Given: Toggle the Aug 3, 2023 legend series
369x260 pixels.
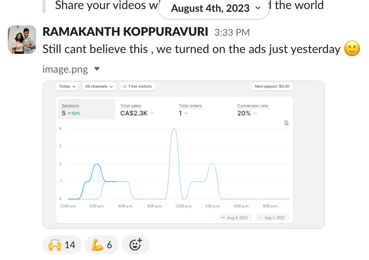Looking at the screenshot, I should (x=272, y=218).
